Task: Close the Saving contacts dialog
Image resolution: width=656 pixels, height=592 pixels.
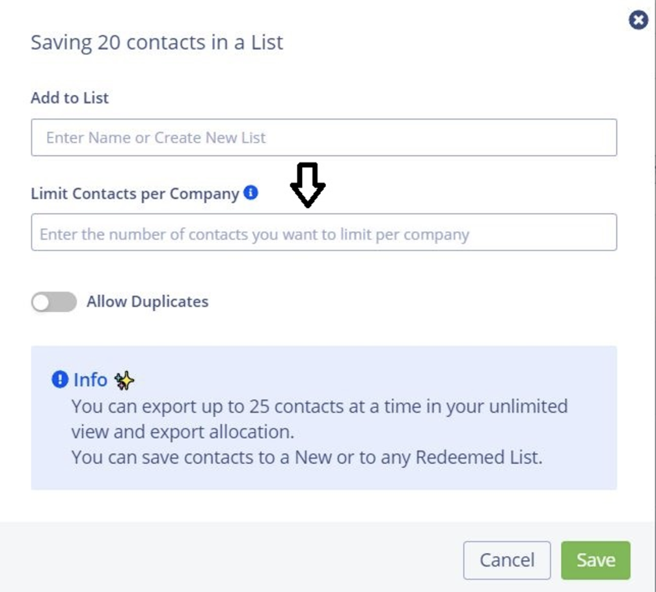Action: click(x=638, y=20)
